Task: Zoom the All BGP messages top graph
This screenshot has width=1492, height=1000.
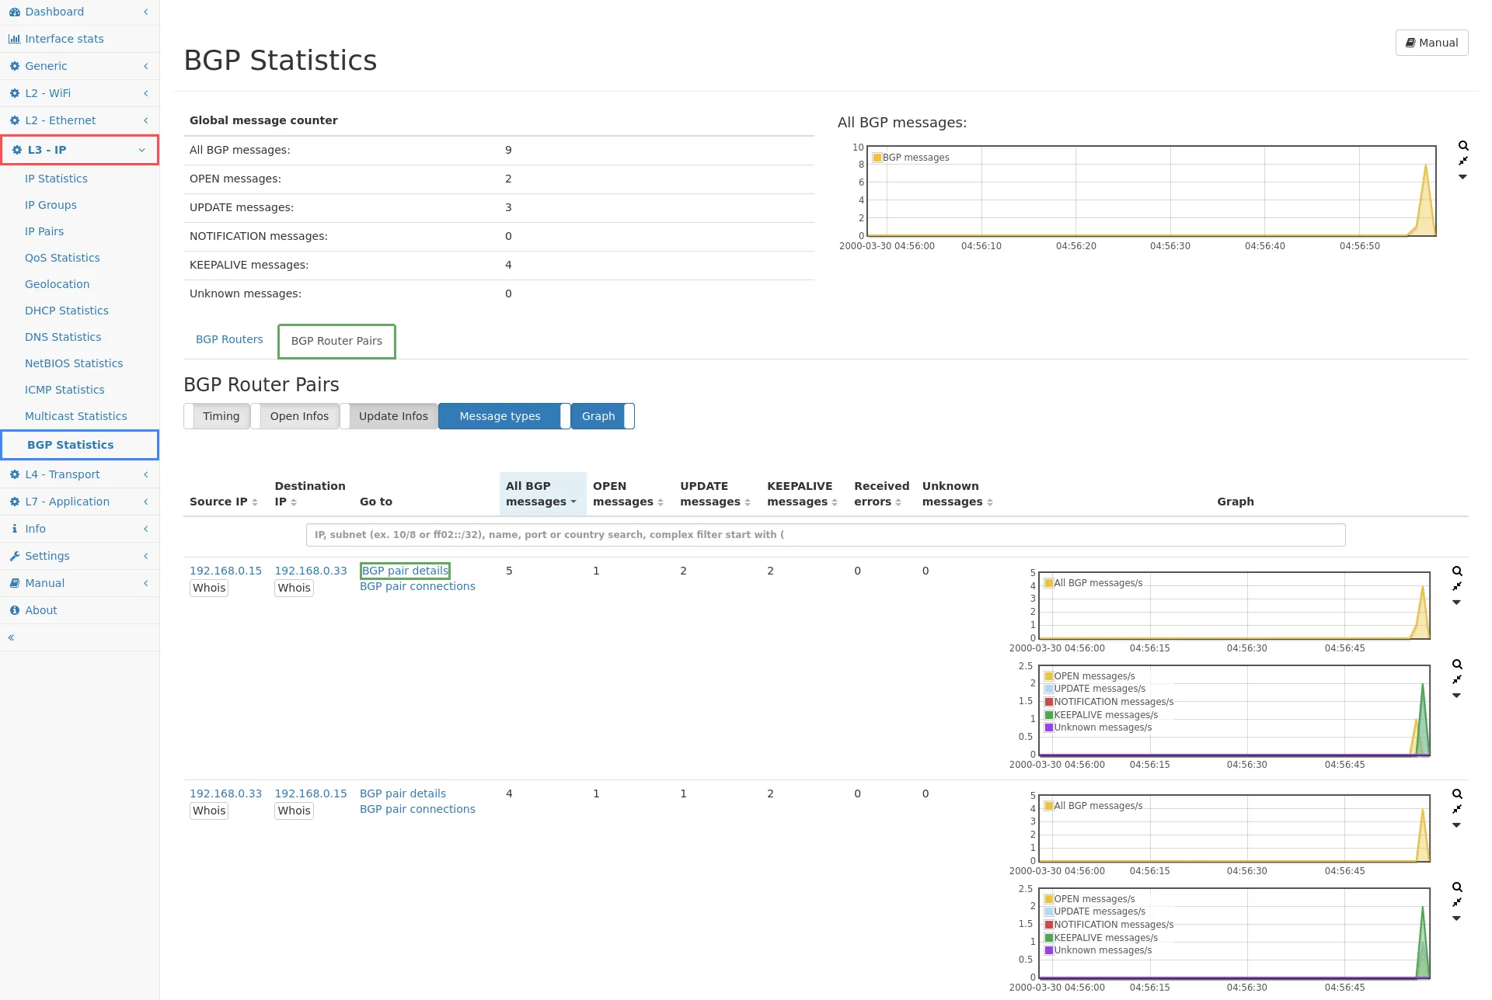Action: coord(1463,146)
